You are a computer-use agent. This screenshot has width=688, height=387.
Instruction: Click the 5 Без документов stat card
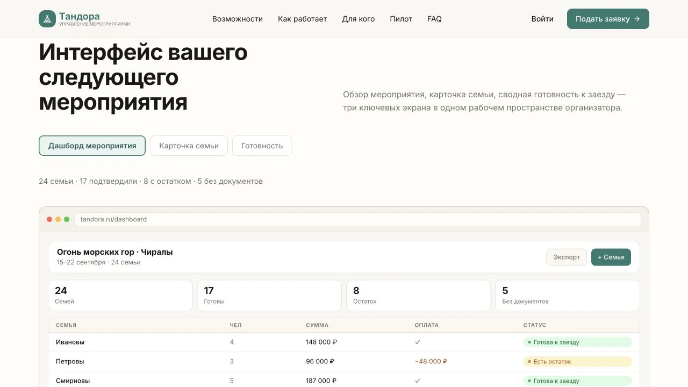(568, 296)
